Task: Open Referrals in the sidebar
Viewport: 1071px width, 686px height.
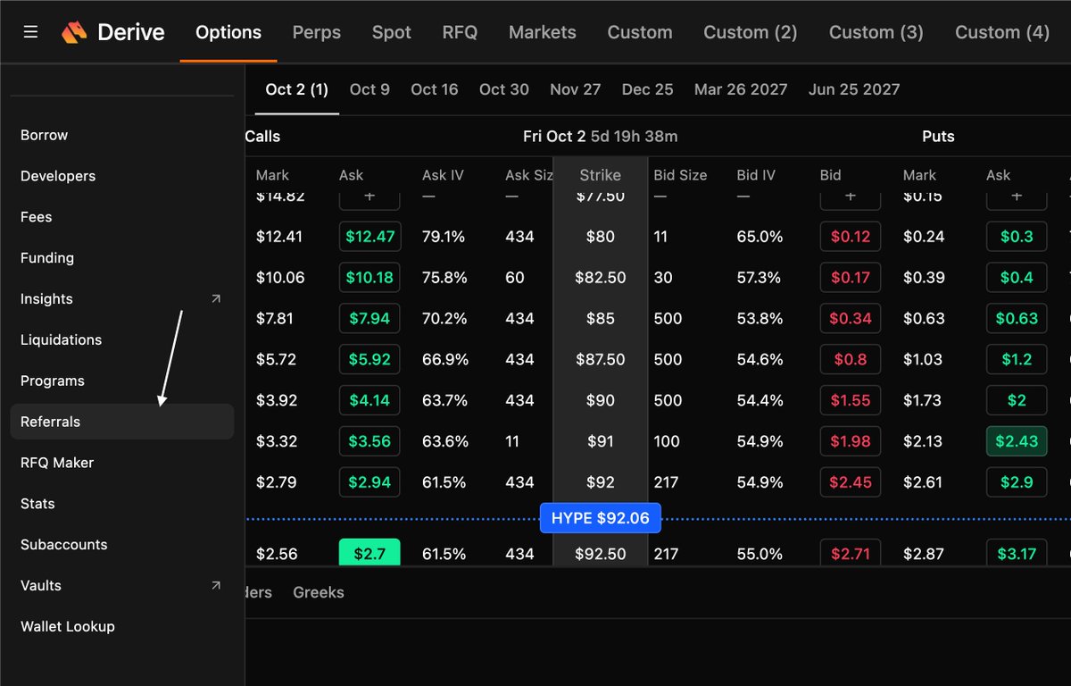Action: click(x=122, y=422)
